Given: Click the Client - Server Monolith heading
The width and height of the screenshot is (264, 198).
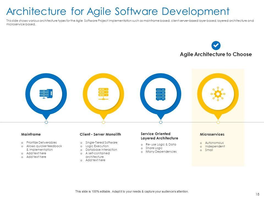Looking at the screenshot, I should 100,134.
